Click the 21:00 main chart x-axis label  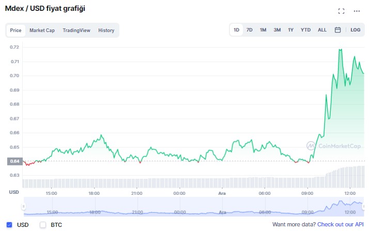(136, 193)
